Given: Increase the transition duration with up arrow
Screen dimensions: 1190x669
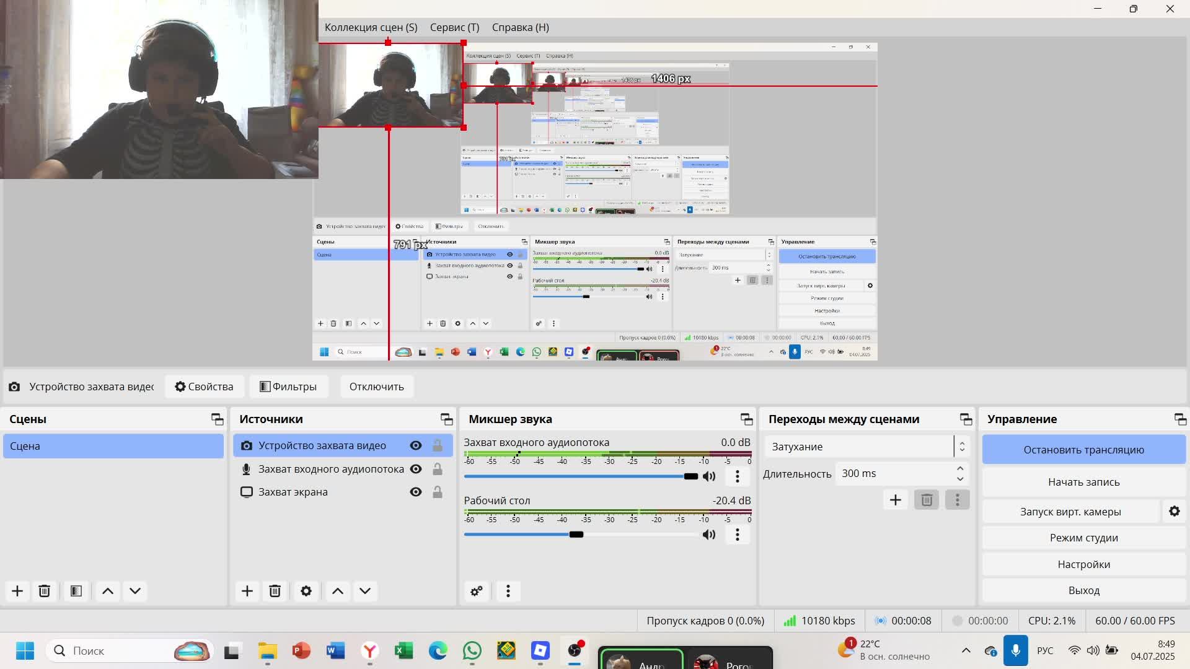Looking at the screenshot, I should click(x=960, y=469).
